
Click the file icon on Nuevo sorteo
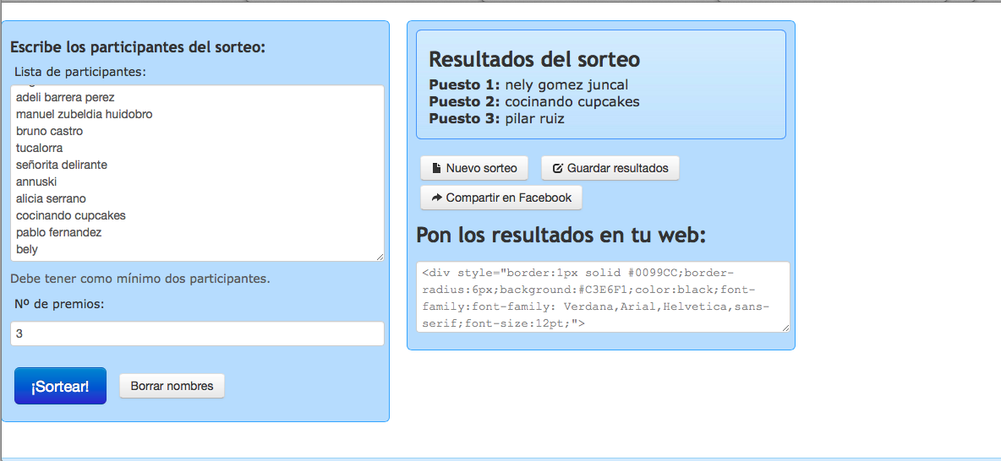[436, 168]
